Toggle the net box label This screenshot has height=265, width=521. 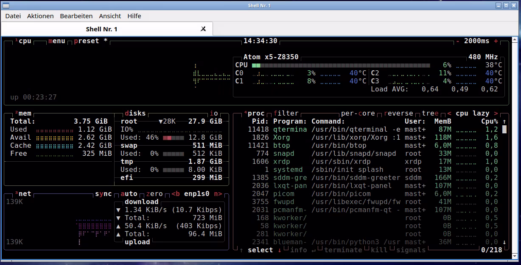point(23,194)
